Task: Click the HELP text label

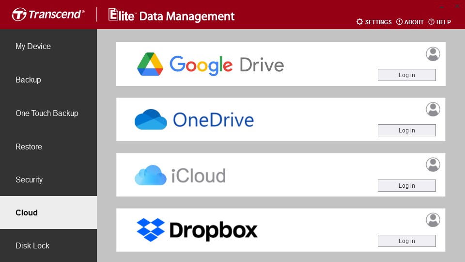Action: click(443, 22)
